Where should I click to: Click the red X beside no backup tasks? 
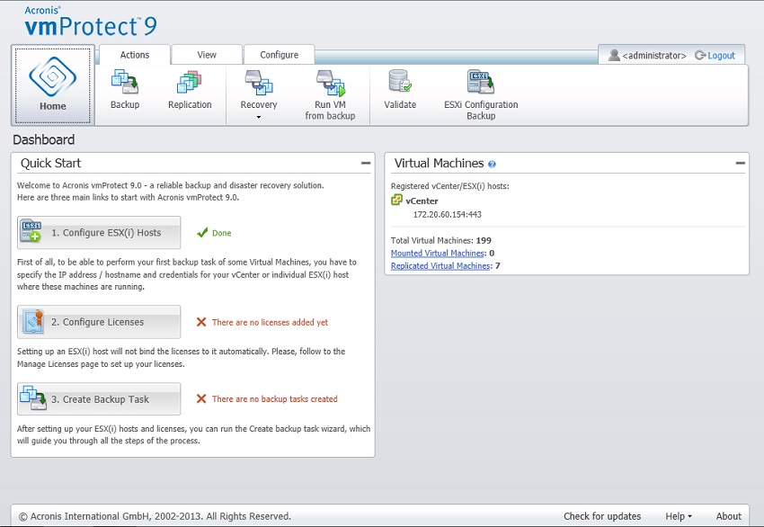tap(201, 398)
